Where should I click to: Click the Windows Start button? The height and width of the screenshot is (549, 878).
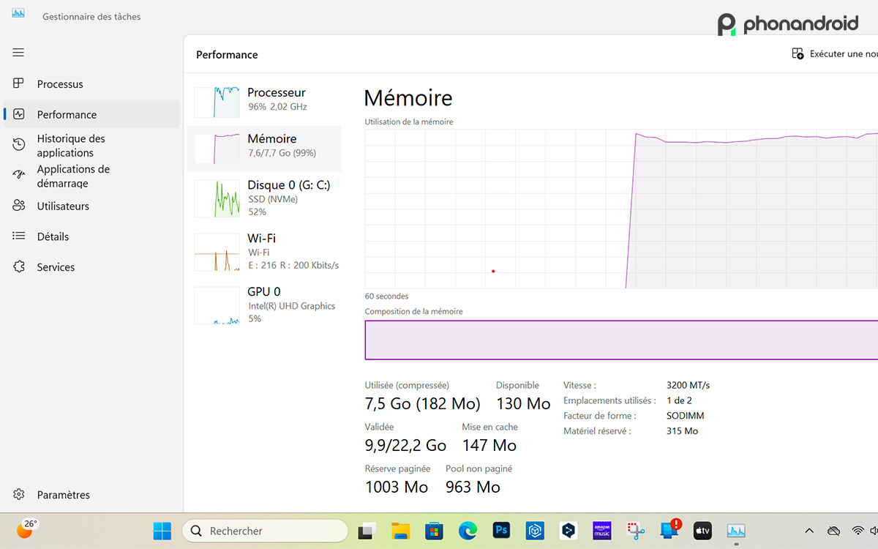click(162, 530)
